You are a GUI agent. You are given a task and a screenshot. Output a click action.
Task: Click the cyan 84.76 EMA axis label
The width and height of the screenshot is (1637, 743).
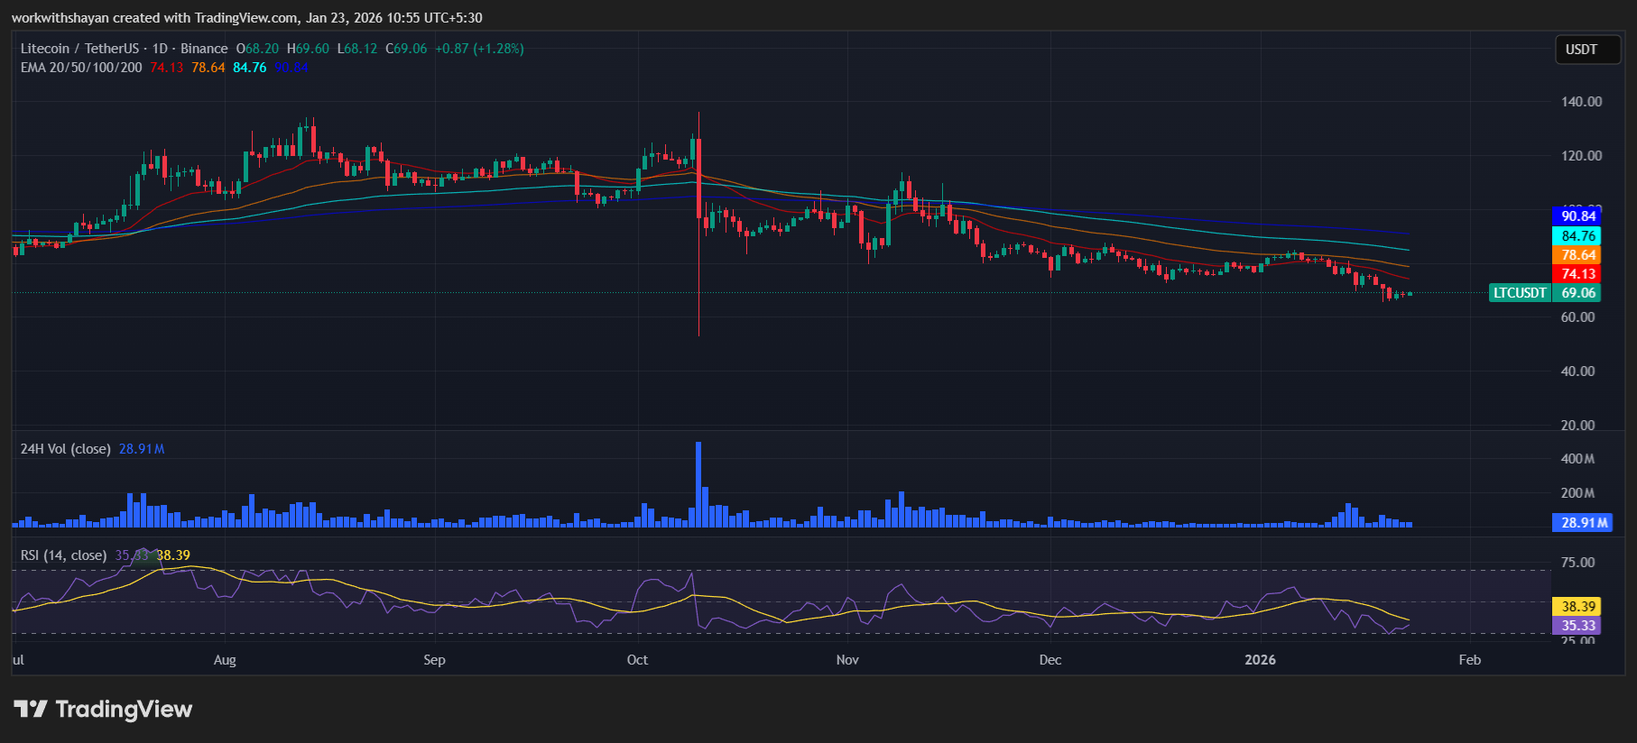pyautogui.click(x=1578, y=236)
